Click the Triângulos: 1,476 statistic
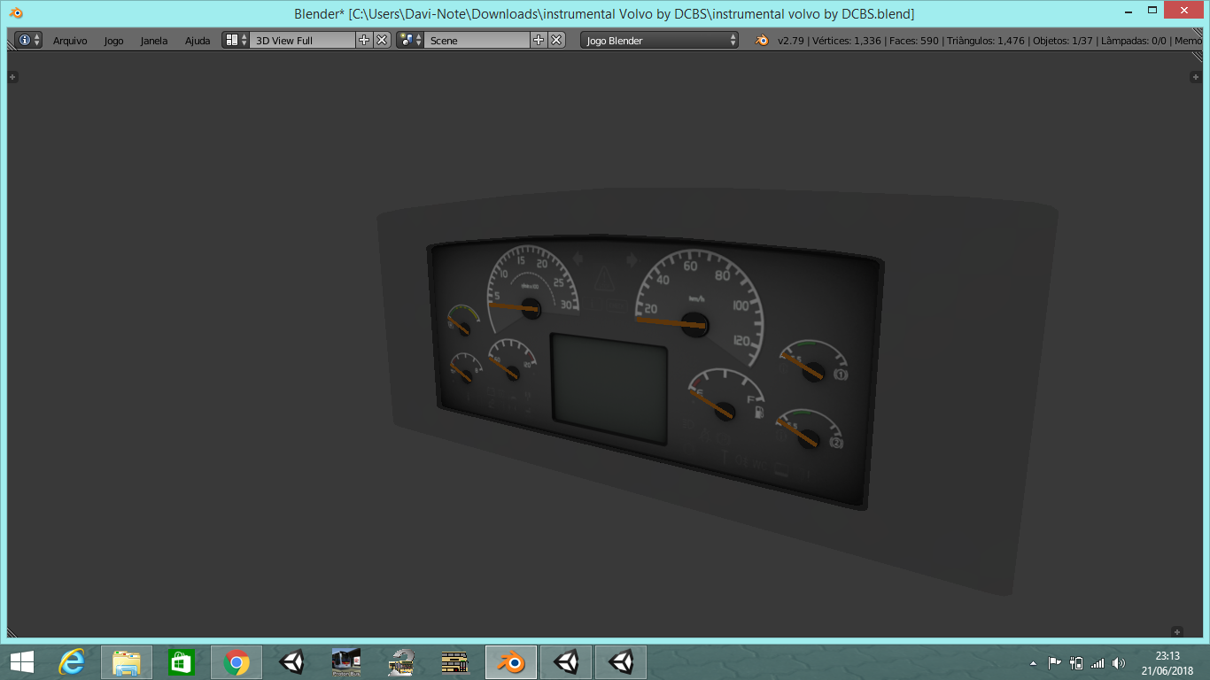This screenshot has width=1210, height=680. point(985,41)
